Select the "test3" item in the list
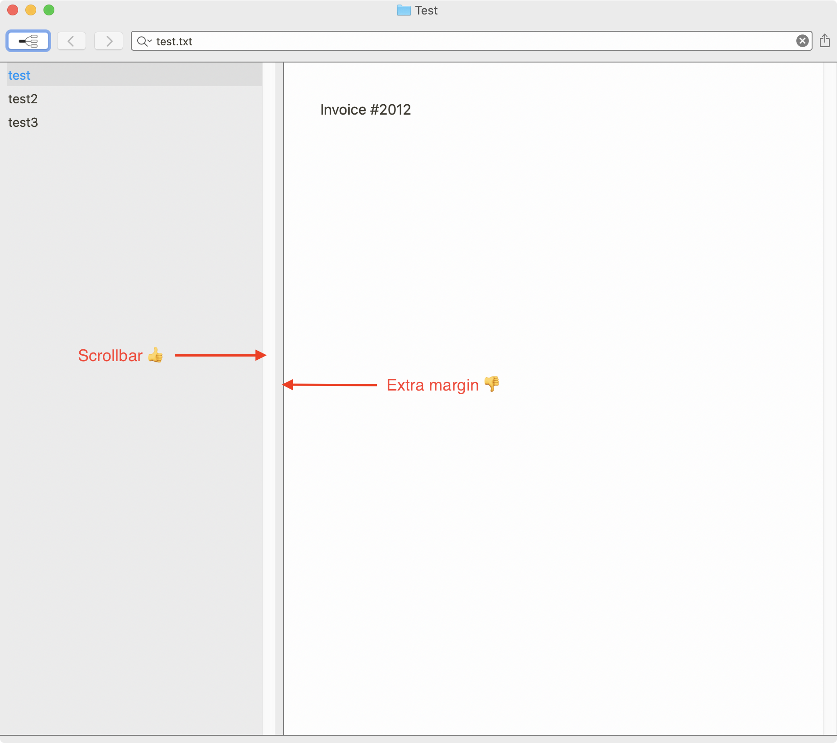The height and width of the screenshot is (743, 837). tap(23, 122)
